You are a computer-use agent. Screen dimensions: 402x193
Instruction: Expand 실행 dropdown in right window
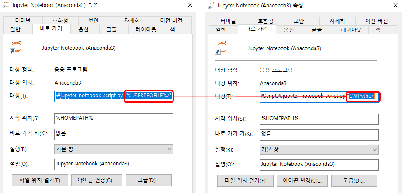click(319, 149)
